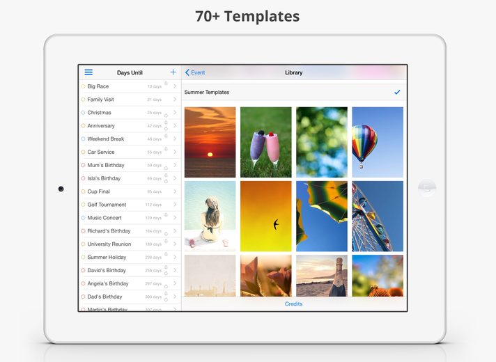Choose the sunset template thumbnail
This screenshot has height=362, width=496.
210,142
